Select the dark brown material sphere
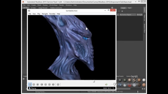The width and height of the screenshot is (168, 94). 139,85
